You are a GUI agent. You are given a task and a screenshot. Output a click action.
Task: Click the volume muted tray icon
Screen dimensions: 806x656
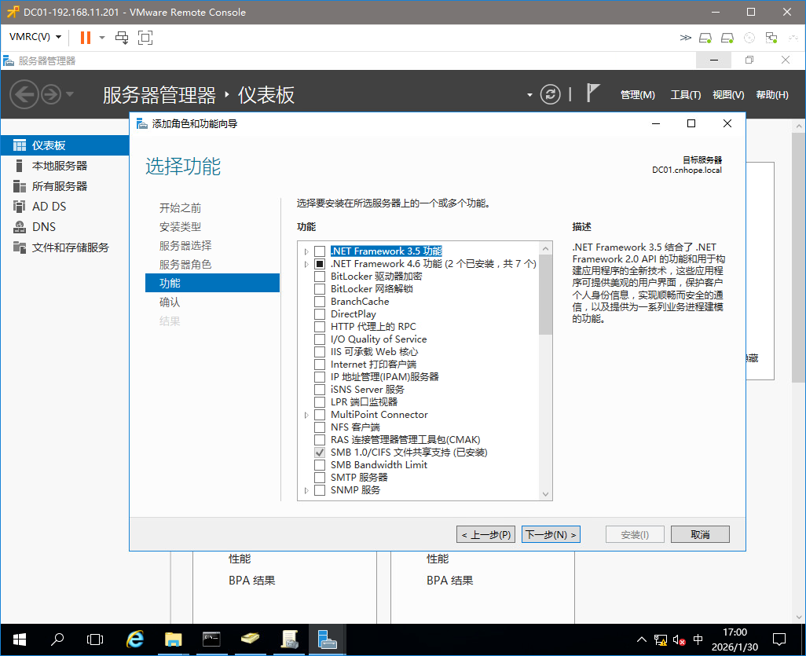[x=679, y=640]
